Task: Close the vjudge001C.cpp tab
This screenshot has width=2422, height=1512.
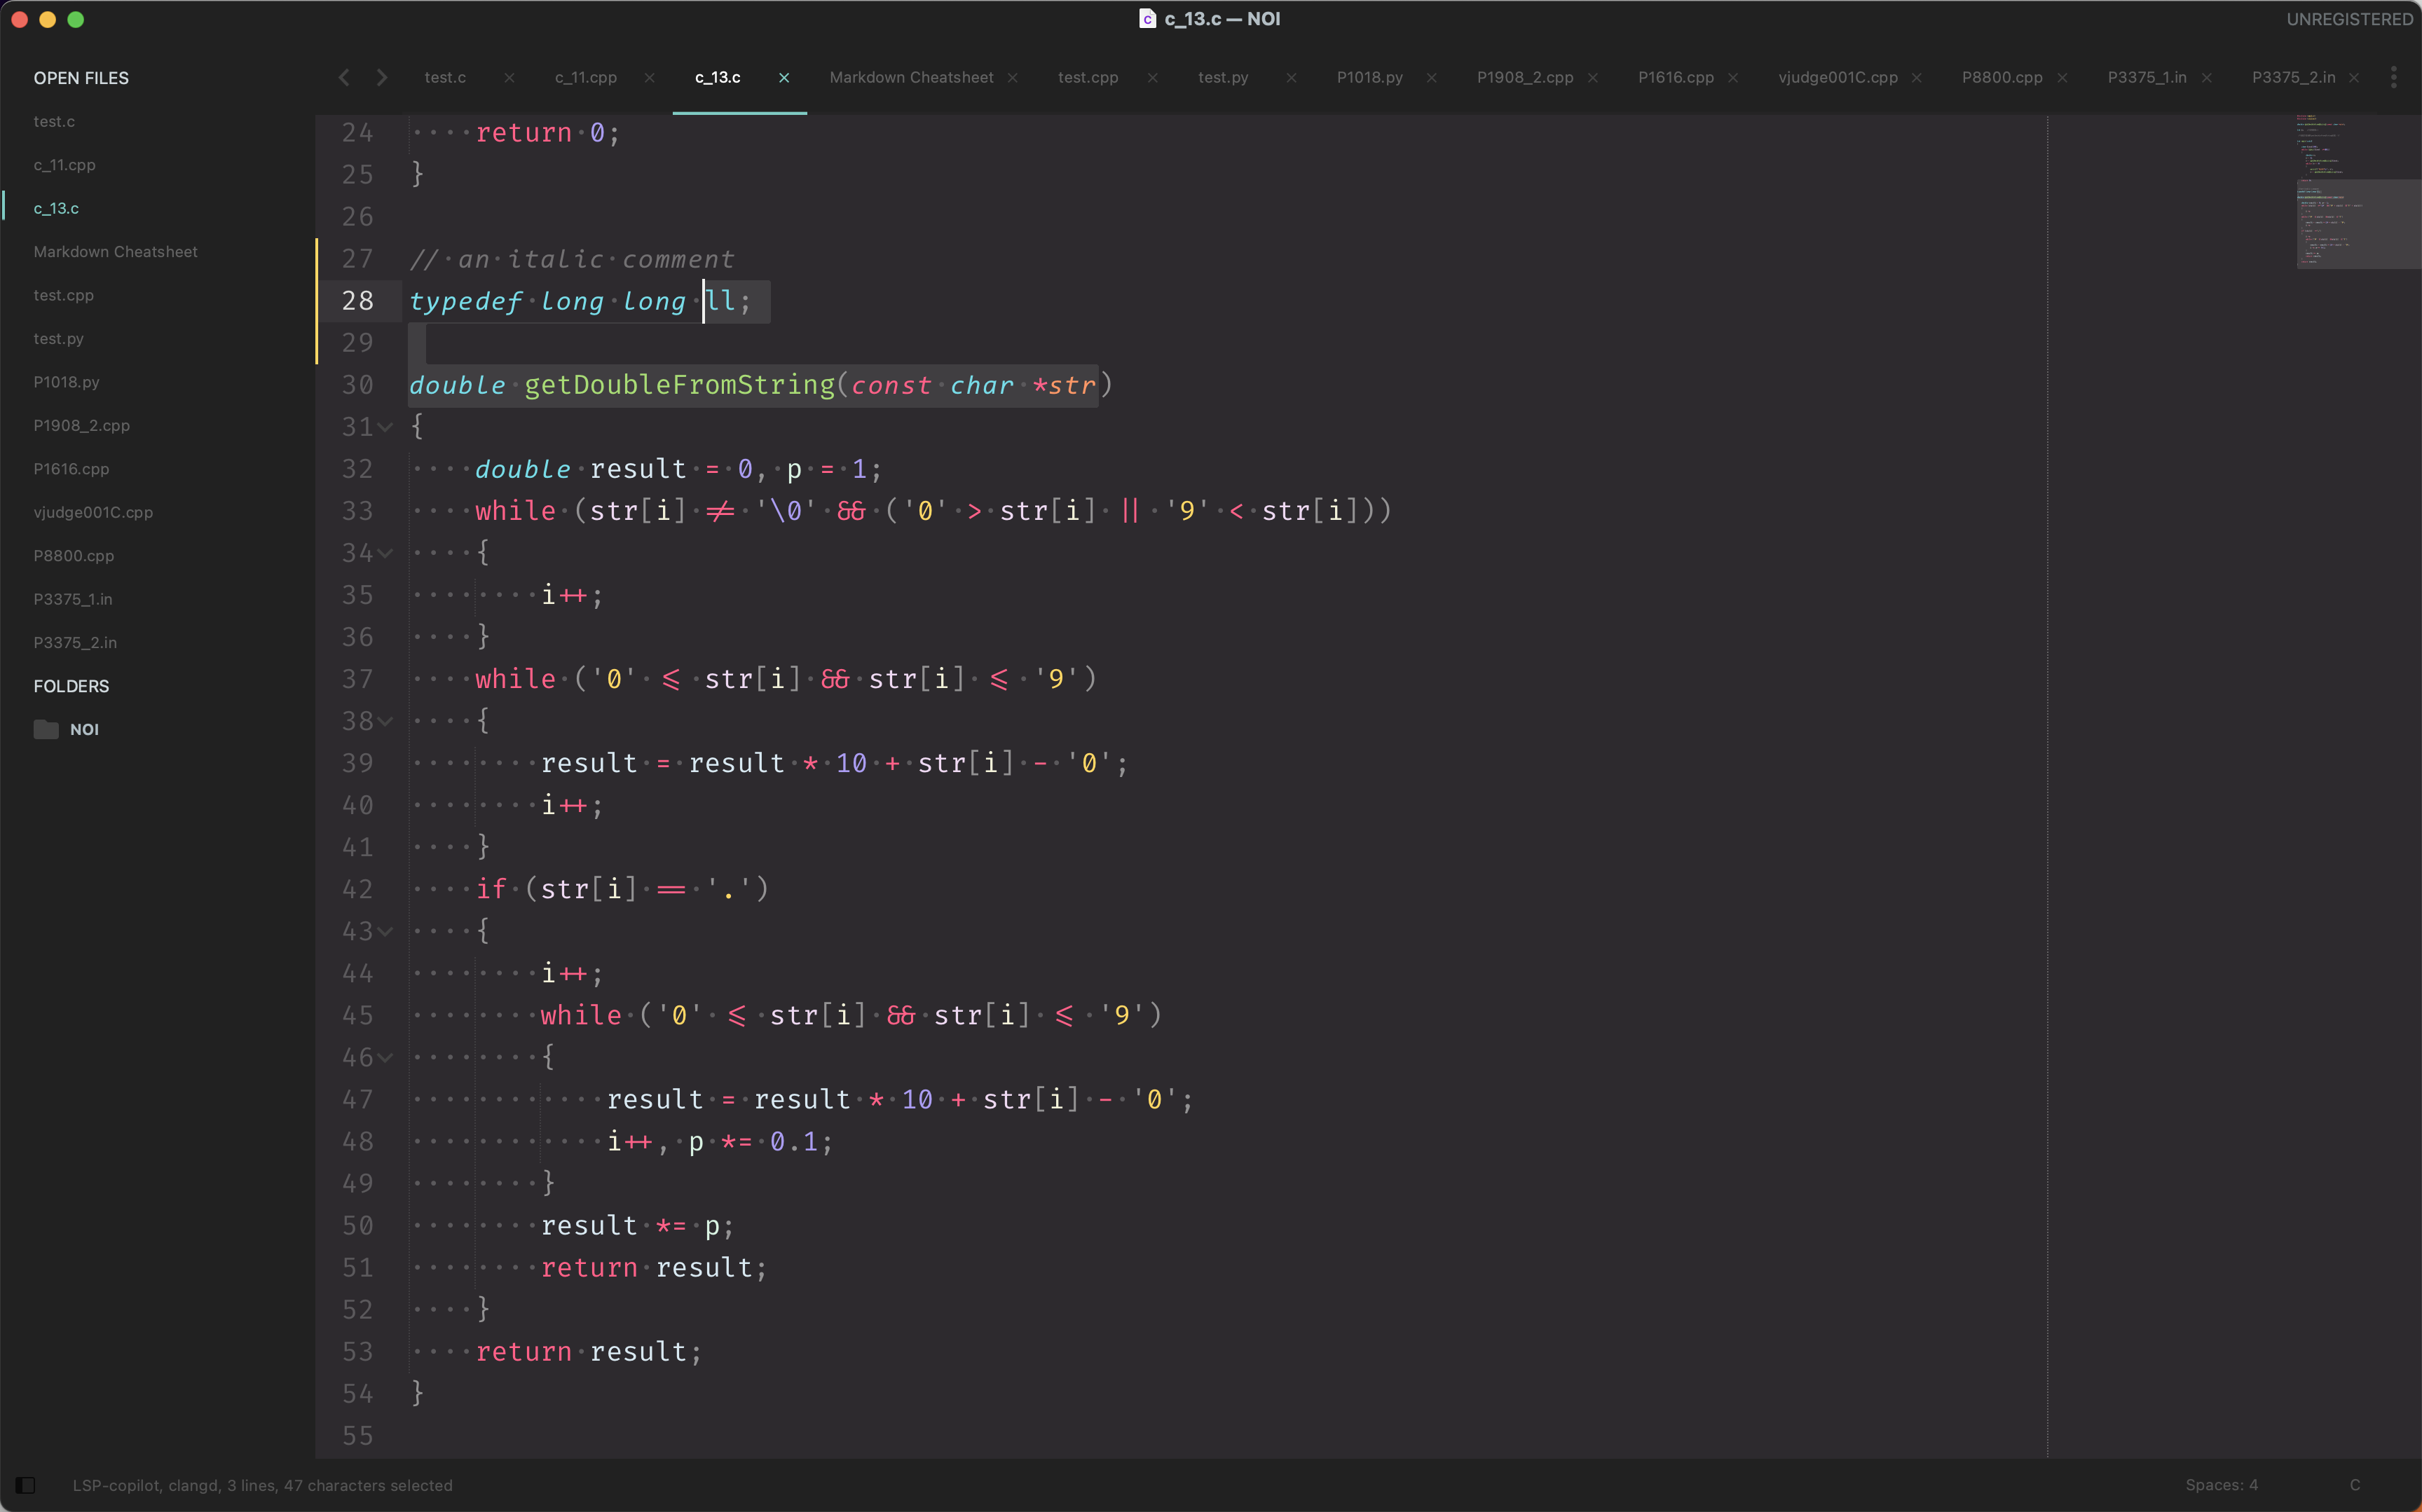Action: [1916, 78]
